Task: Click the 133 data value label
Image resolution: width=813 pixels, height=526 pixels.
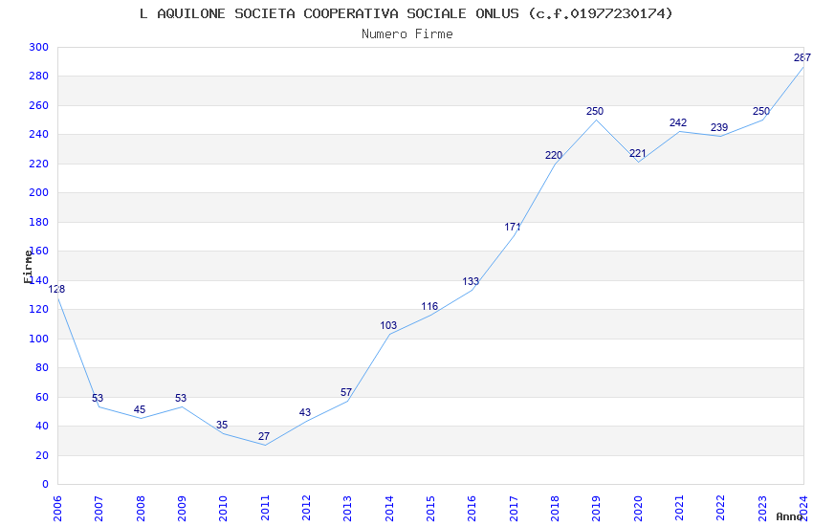Action: click(x=471, y=281)
